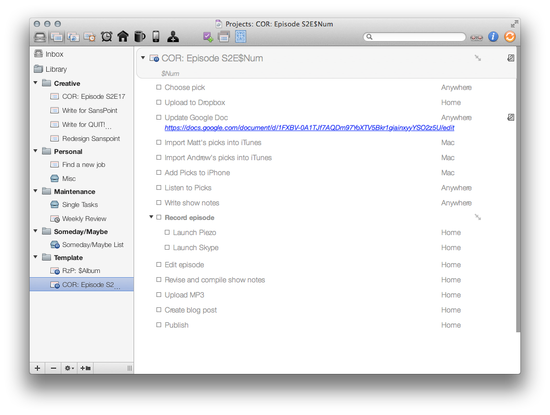Viewport: 550px width, 415px height.
Task: Click Anywhere context on Listen to Picks
Action: 456,188
